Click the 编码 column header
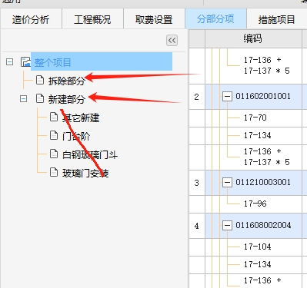 tap(253, 38)
